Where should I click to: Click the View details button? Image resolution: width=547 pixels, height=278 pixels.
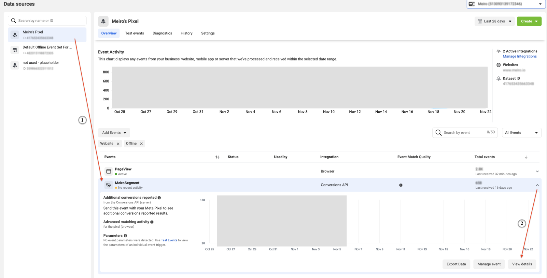[522, 264]
